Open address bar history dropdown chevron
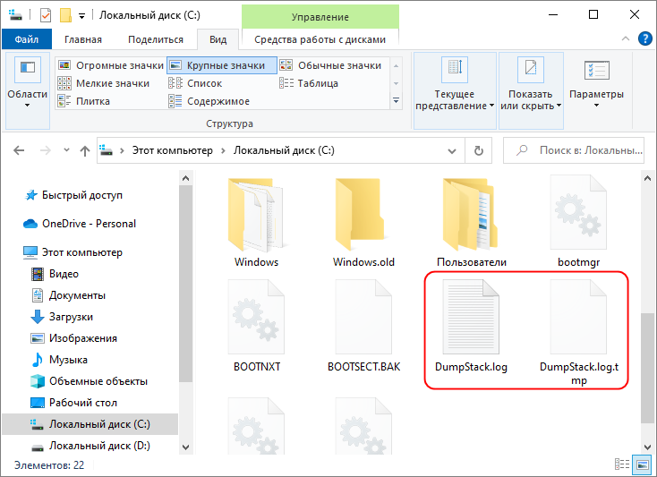Image resolution: width=657 pixels, height=477 pixels. pos(452,150)
